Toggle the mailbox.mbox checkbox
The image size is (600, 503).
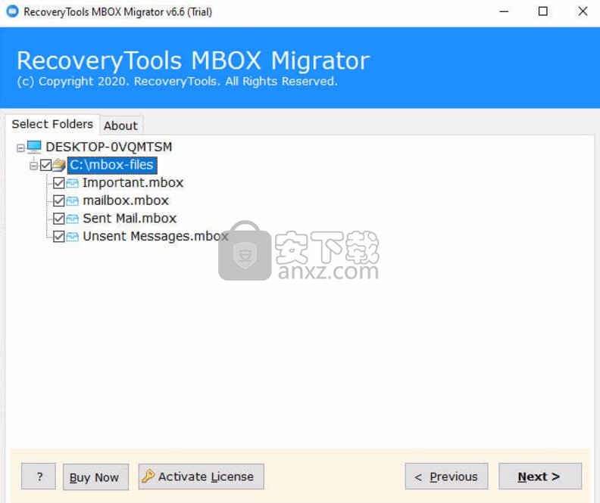click(x=59, y=201)
